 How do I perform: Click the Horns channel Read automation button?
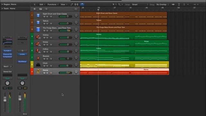pos(7,78)
